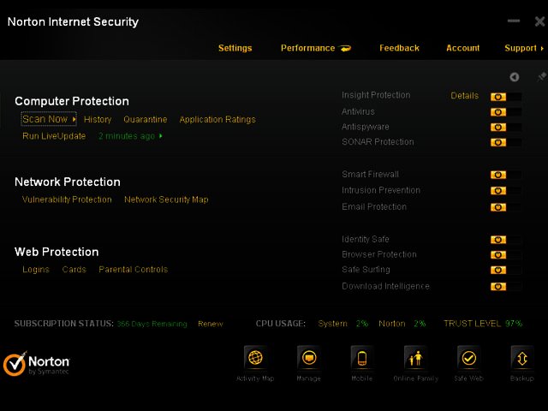Viewport: 548px width, 411px height.
Task: Toggle Email Protection switch
Action: click(x=506, y=207)
